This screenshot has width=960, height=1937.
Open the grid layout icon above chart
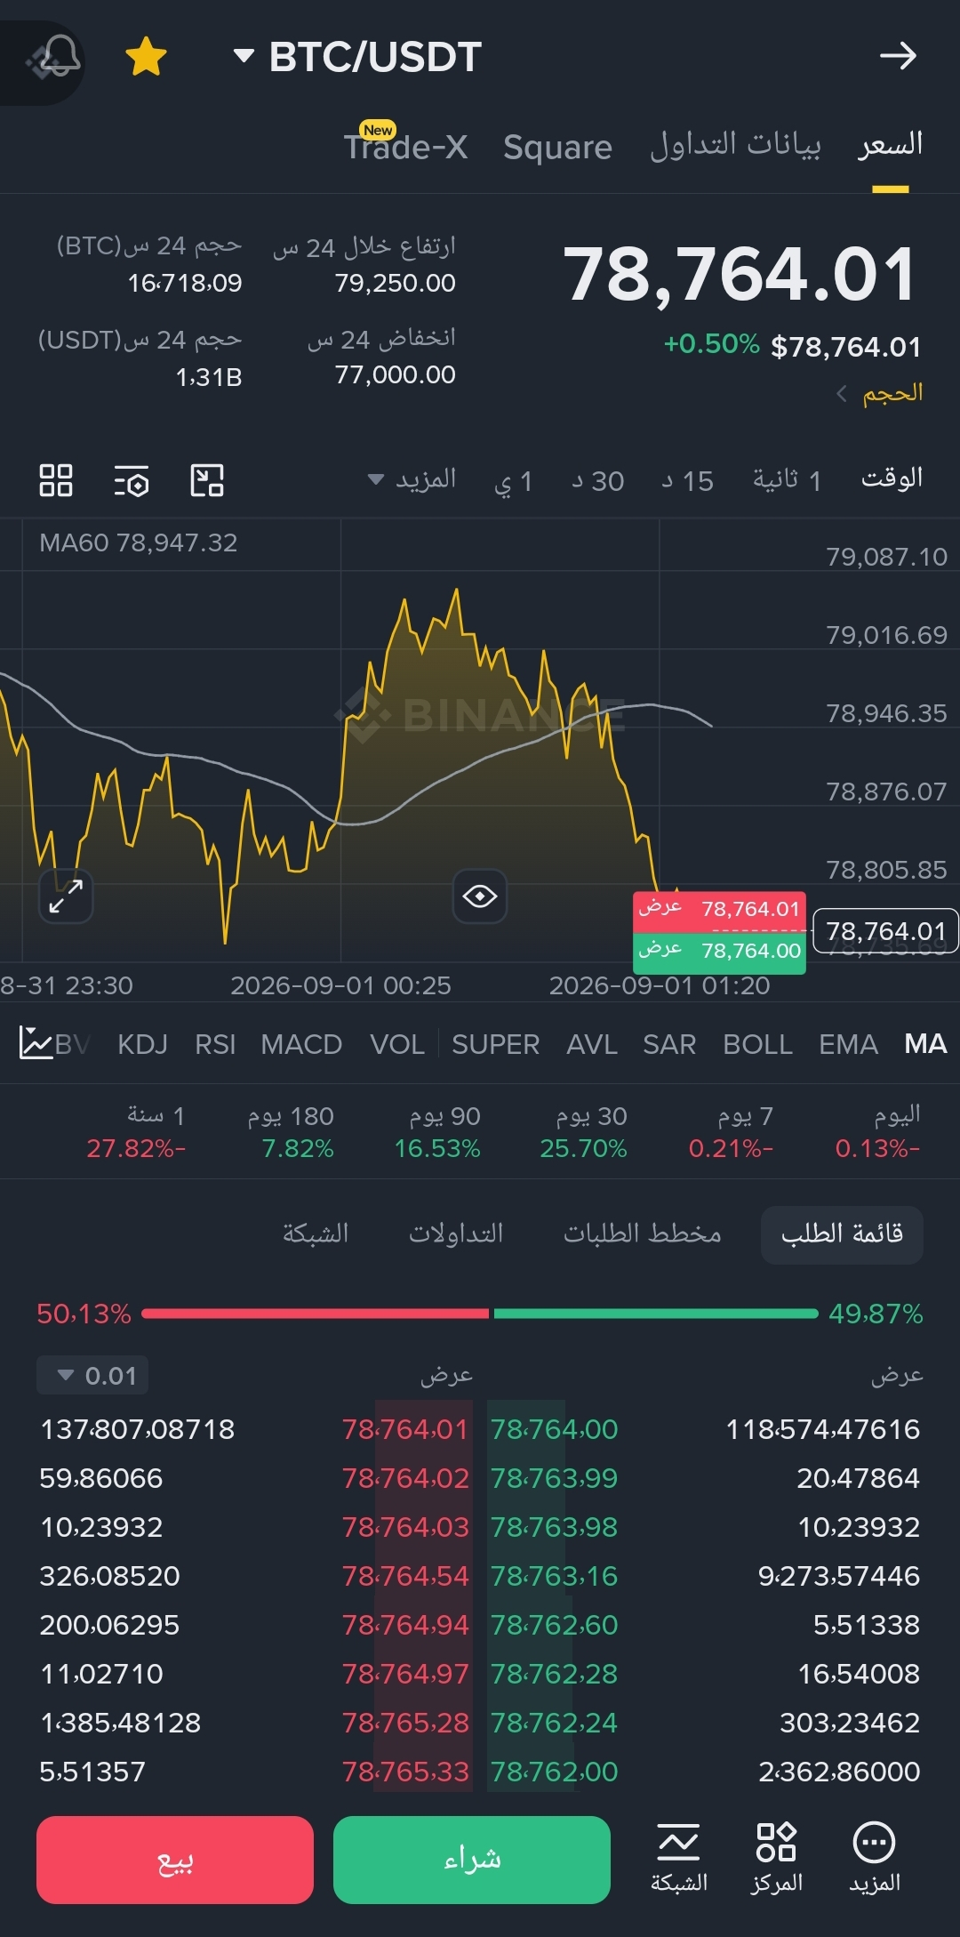(56, 480)
